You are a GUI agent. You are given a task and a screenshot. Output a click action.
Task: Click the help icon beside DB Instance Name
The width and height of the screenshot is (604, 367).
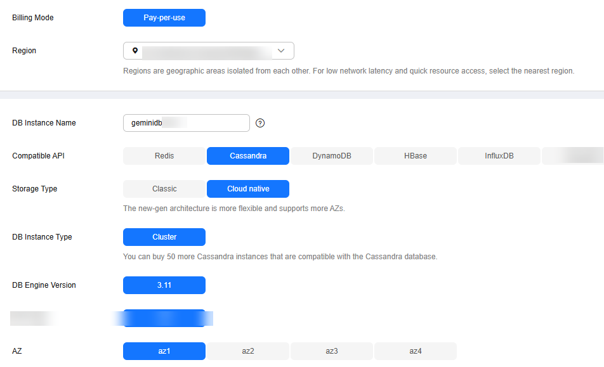click(260, 123)
